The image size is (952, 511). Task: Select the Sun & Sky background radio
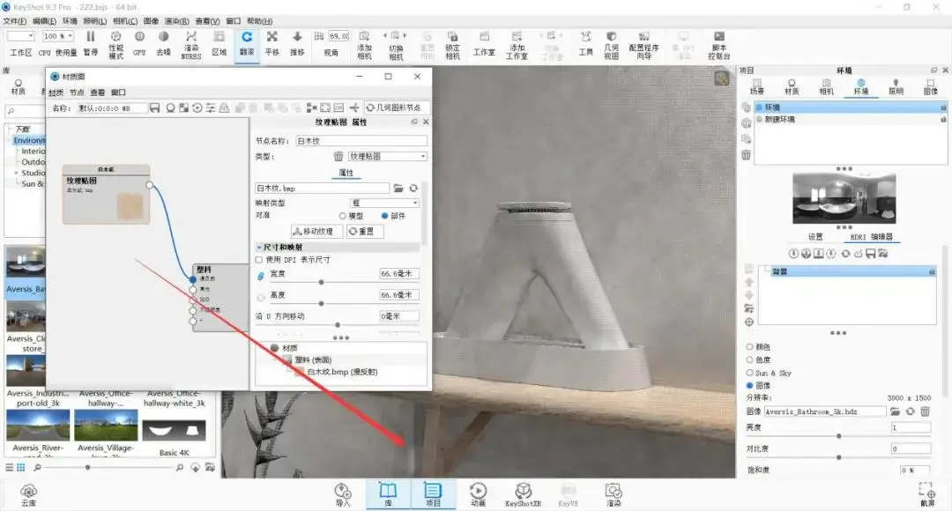pyautogui.click(x=750, y=373)
